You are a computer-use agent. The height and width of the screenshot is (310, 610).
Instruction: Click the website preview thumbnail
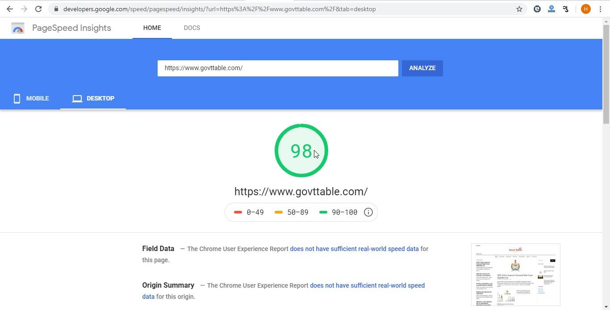515,275
